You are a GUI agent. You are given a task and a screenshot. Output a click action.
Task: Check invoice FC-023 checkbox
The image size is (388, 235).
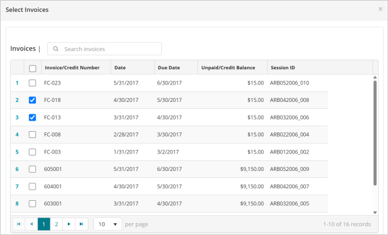tap(32, 83)
